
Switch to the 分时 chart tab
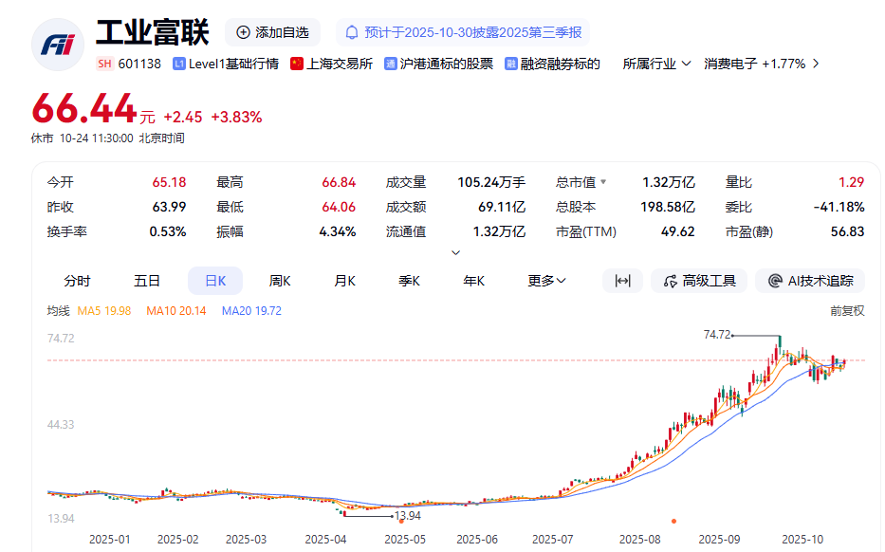pos(77,281)
